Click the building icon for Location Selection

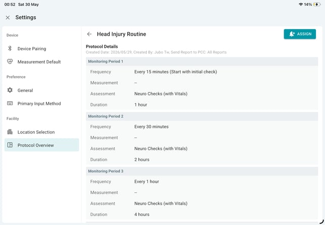point(10,132)
